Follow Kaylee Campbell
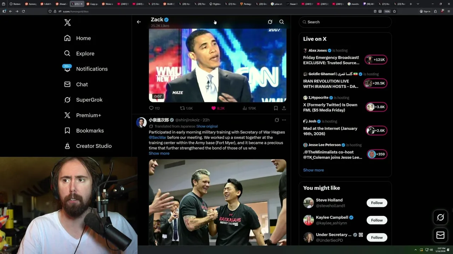The image size is (453, 254). [x=377, y=220]
